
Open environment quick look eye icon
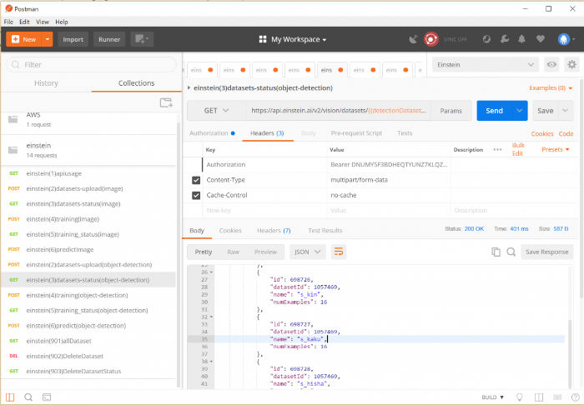pyautogui.click(x=551, y=64)
